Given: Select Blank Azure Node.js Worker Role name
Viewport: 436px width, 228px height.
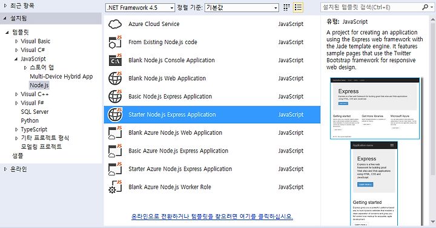Looking at the screenshot, I should (170, 187).
